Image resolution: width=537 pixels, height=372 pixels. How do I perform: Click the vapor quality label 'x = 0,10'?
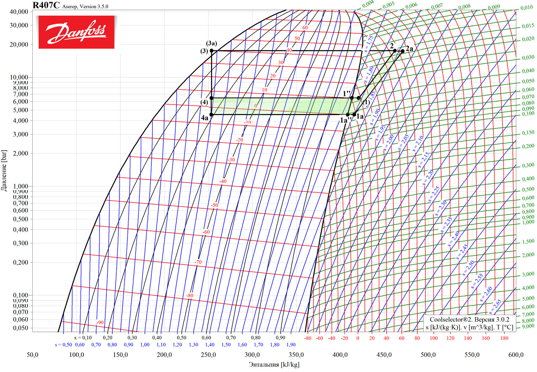[x=83, y=338]
